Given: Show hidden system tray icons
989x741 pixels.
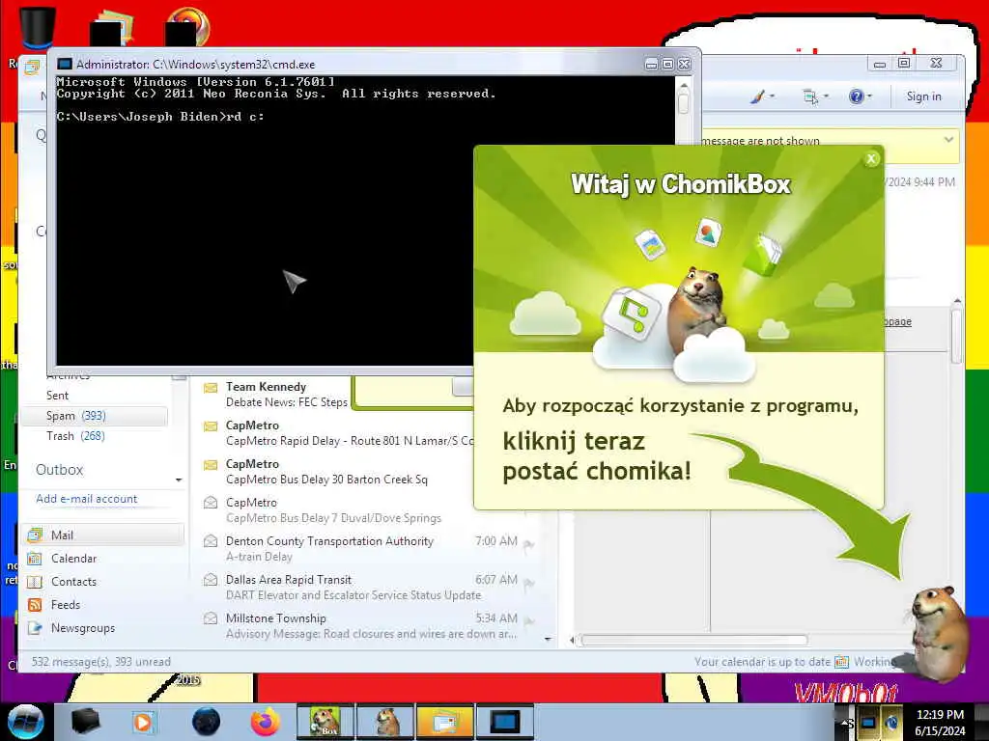Looking at the screenshot, I should (844, 722).
